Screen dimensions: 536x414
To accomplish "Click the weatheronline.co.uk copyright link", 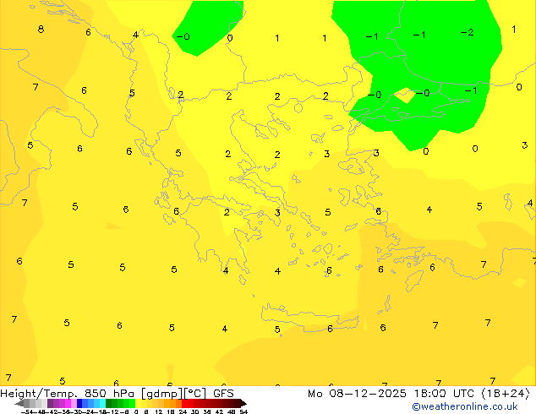I will 464,406.
